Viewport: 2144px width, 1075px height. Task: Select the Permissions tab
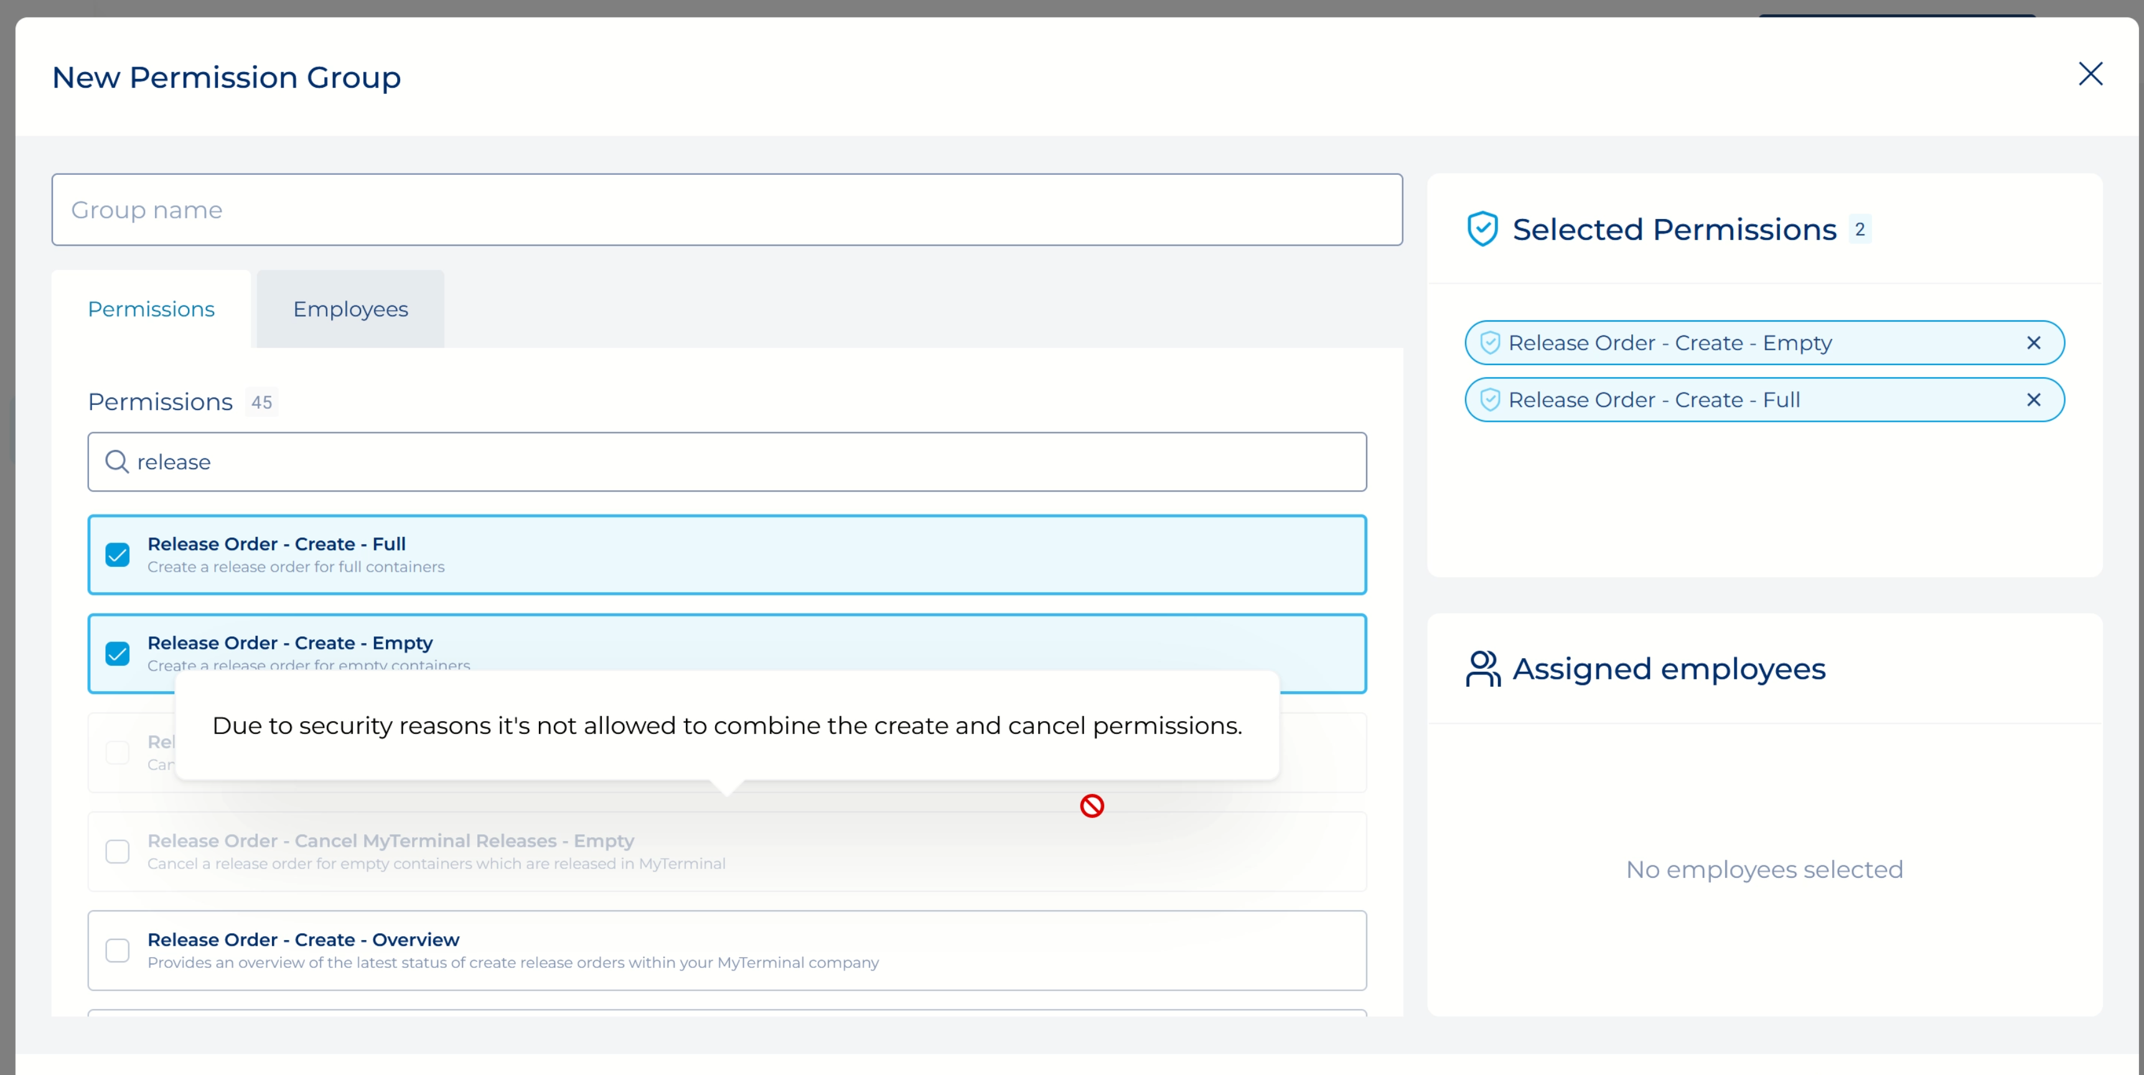coord(151,310)
